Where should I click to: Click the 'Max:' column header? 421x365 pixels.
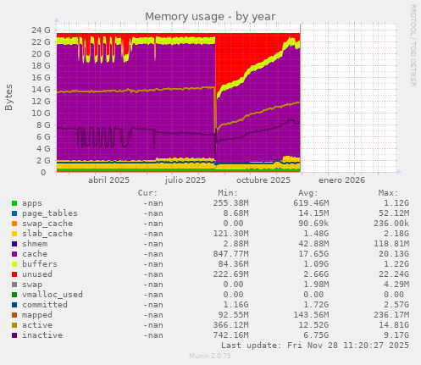coord(388,193)
